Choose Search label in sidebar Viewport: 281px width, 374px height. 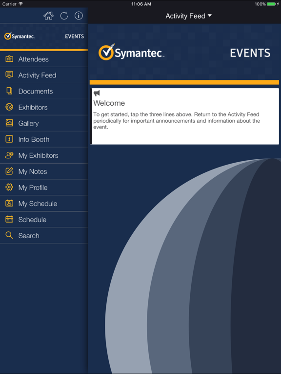29,236
